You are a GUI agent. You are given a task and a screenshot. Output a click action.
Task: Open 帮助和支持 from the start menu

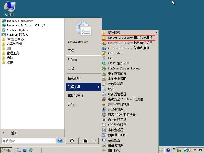[76, 96]
